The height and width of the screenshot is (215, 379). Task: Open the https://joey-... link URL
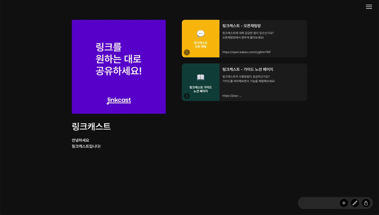[232, 96]
